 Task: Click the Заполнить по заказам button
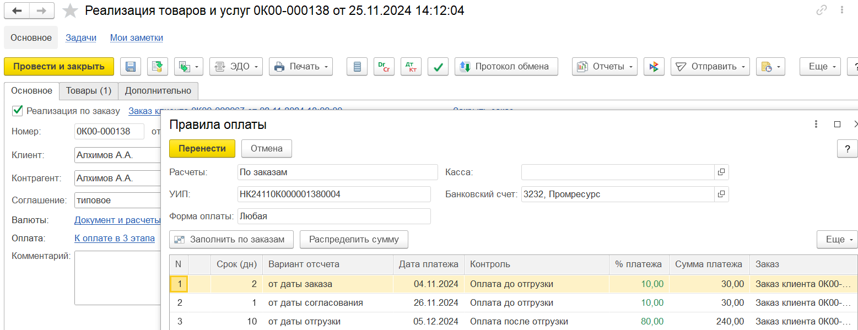coord(231,240)
